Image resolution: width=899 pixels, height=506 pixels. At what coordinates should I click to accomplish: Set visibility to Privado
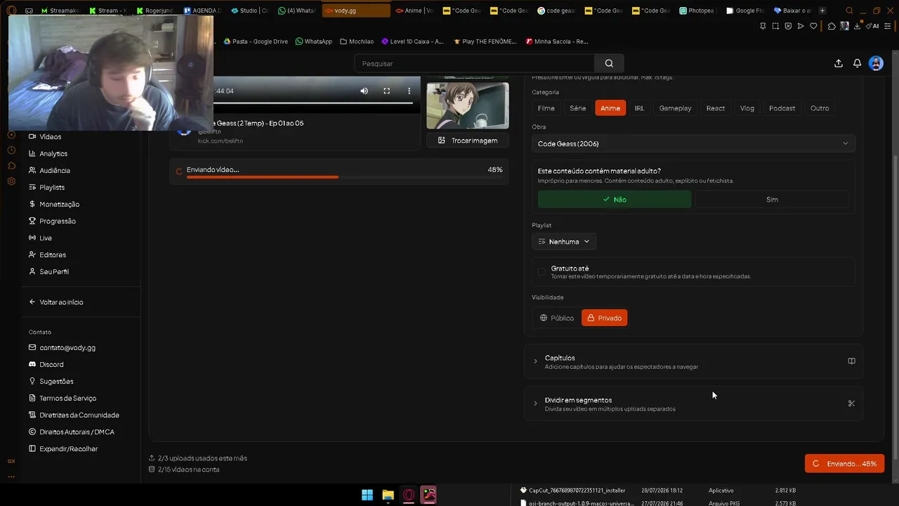click(x=605, y=318)
